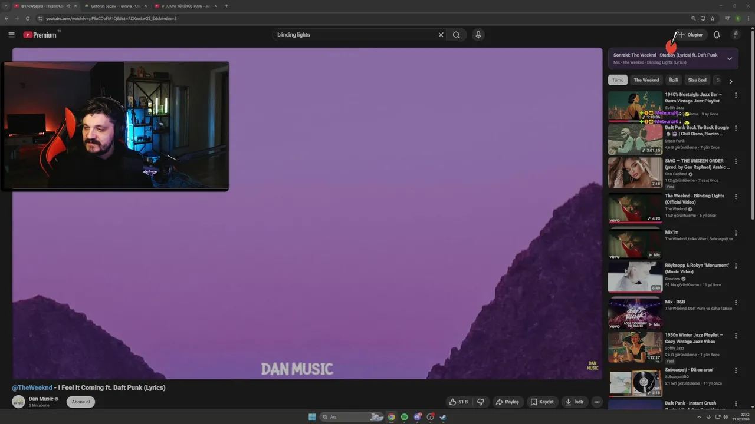Screen dimensions: 755x424
Task: Show more filter chips with the arrow
Action: coord(731,81)
